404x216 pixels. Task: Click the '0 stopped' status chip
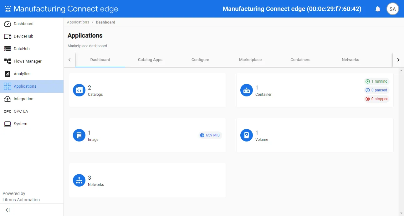tap(377, 99)
